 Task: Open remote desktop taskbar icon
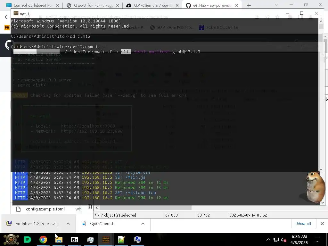coord(137,240)
